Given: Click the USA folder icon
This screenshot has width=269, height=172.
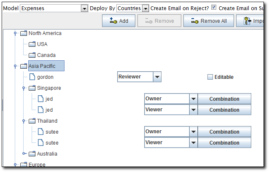Looking at the screenshot, I should tap(32, 44).
